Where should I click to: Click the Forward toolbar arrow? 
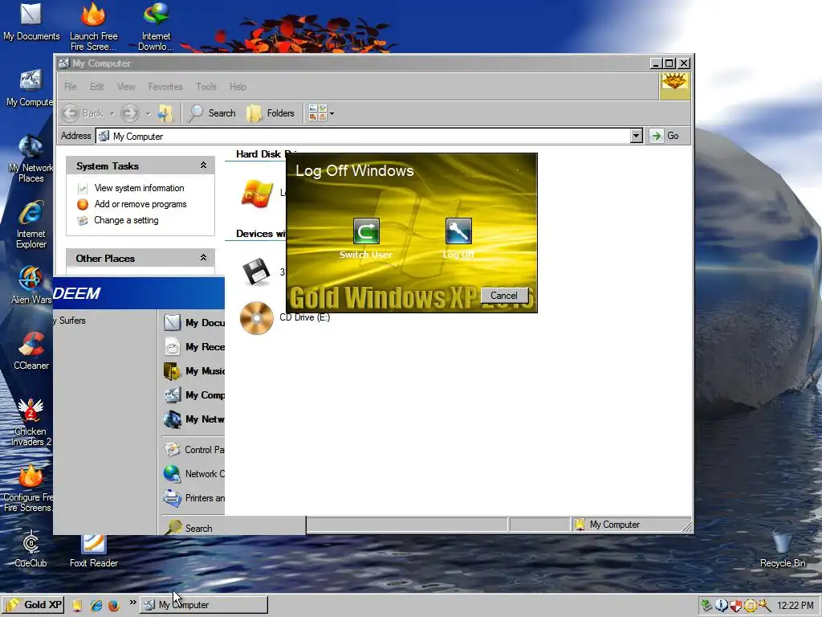130,113
